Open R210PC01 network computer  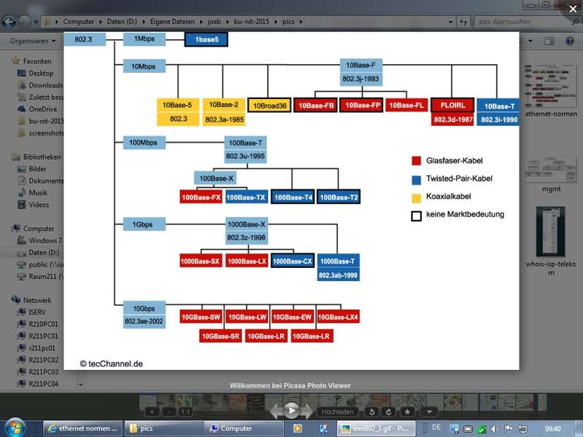point(43,324)
